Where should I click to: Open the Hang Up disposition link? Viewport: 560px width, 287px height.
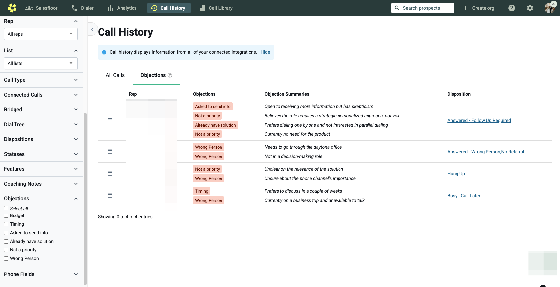point(456,174)
